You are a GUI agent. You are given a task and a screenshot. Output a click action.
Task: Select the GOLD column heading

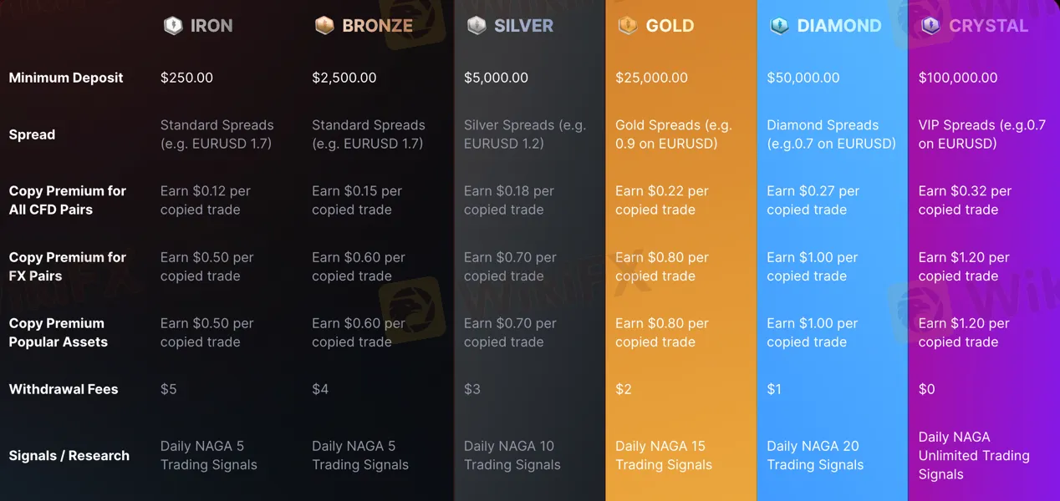(x=670, y=26)
